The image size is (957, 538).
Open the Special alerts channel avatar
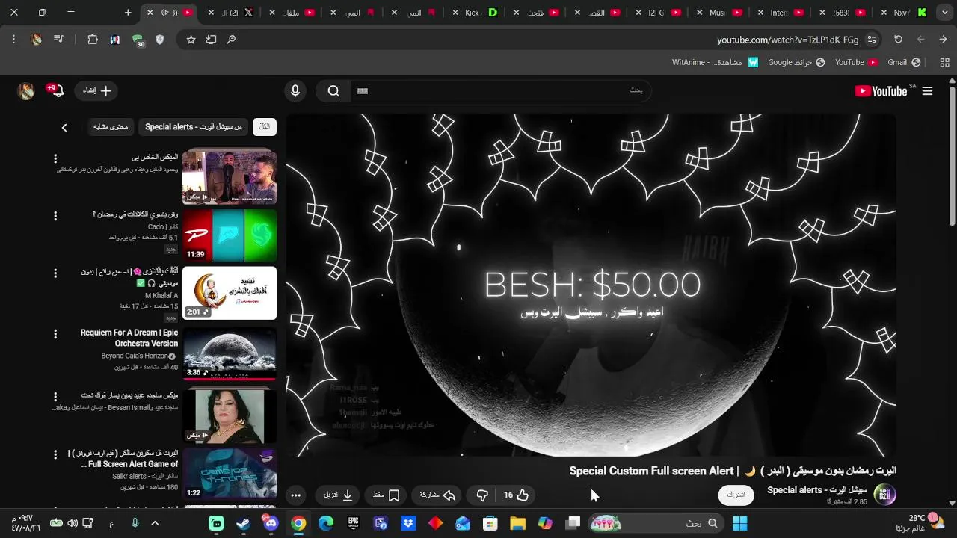click(x=884, y=495)
